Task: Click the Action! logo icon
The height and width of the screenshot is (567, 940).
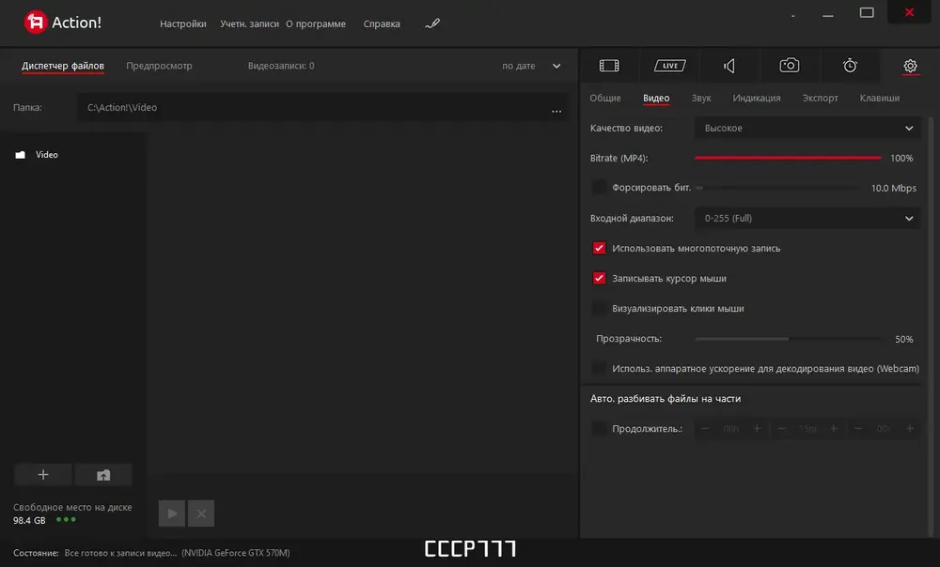Action: click(x=36, y=23)
